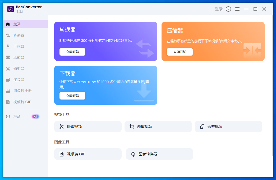Minimize the BeeConverter window
276x180 pixels.
pyautogui.click(x=246, y=9)
